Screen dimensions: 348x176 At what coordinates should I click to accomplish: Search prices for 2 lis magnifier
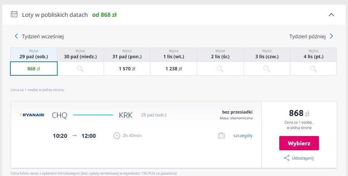[220, 69]
